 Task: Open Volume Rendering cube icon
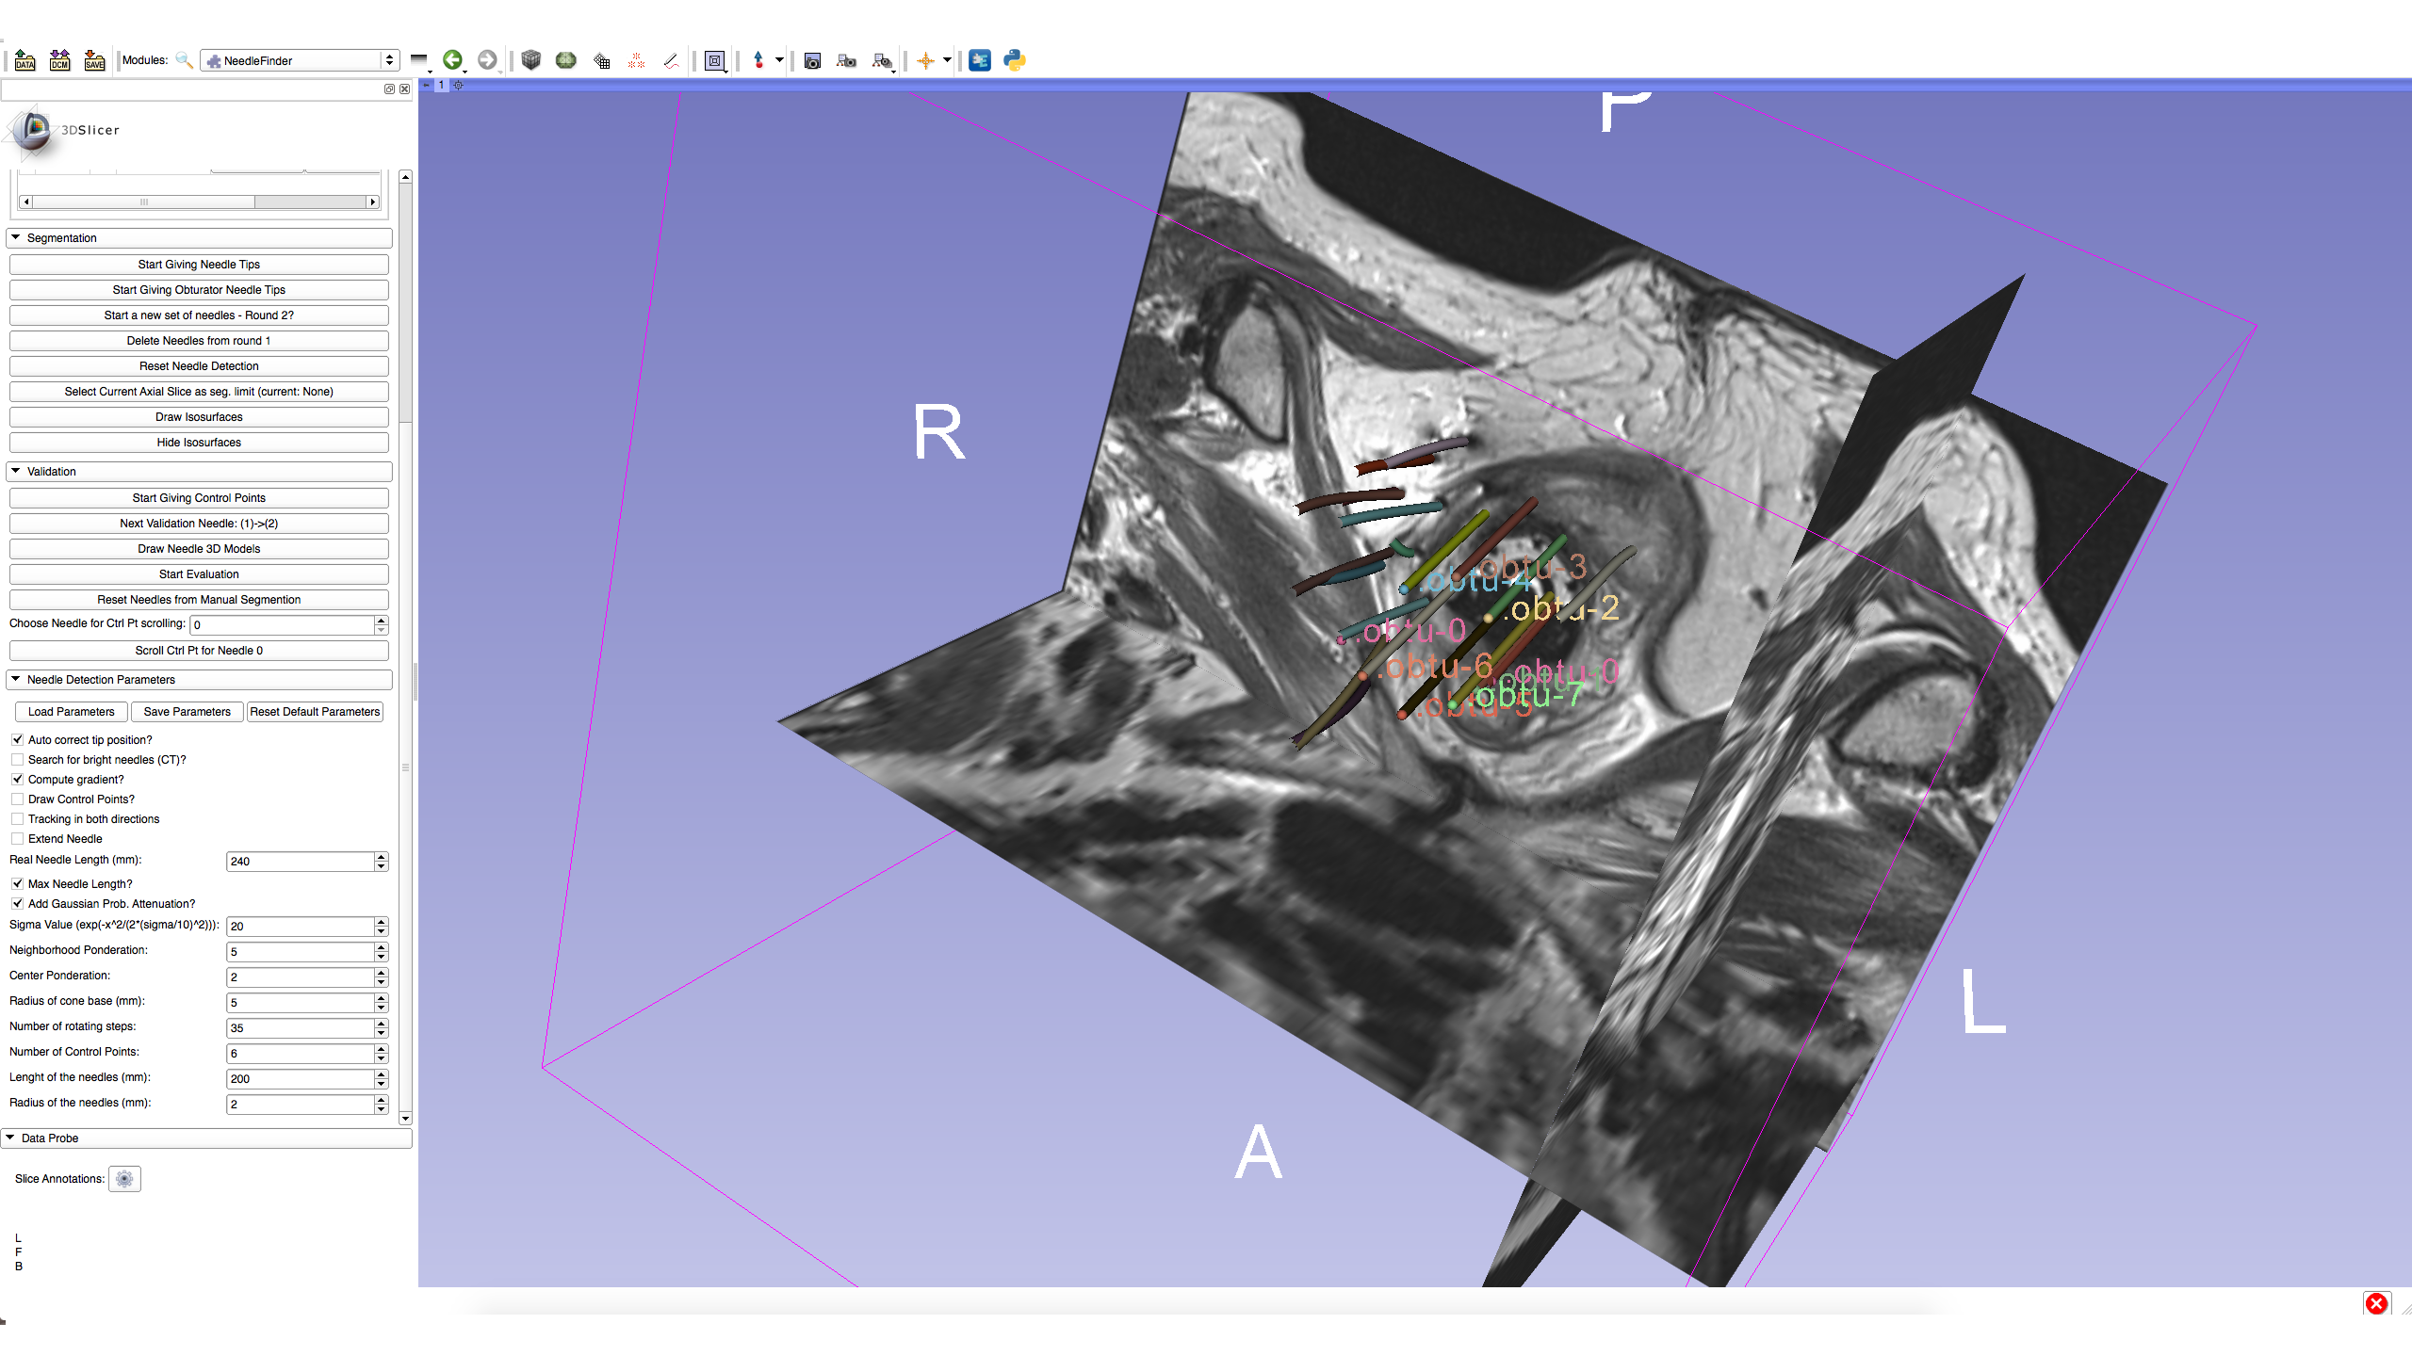click(531, 60)
